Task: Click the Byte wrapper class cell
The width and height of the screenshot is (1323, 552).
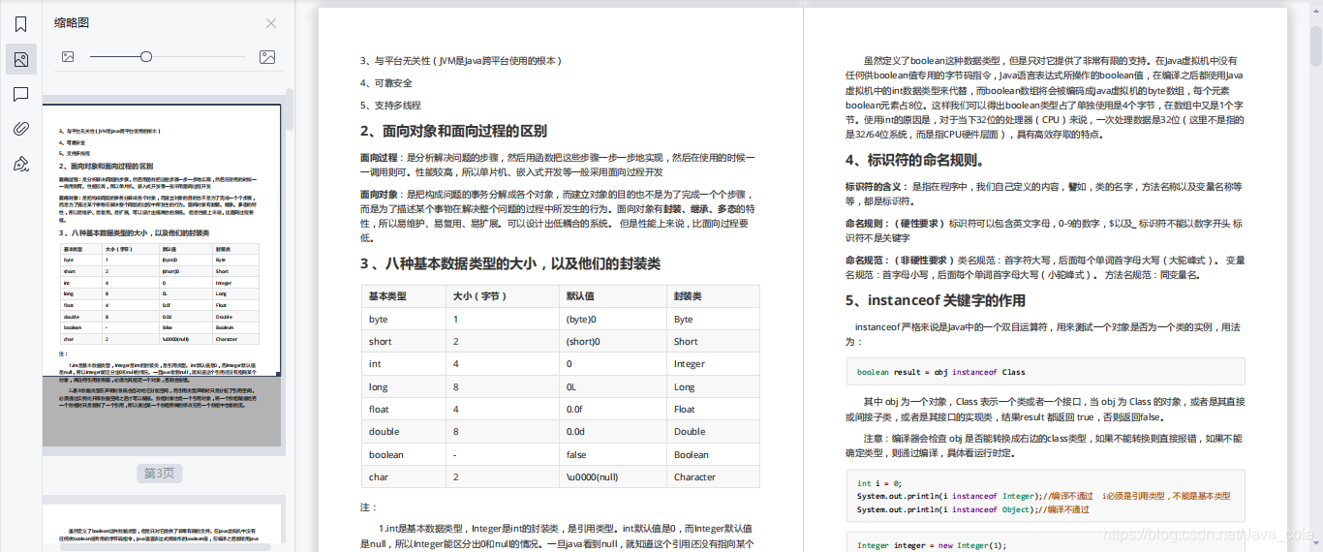Action: click(684, 319)
